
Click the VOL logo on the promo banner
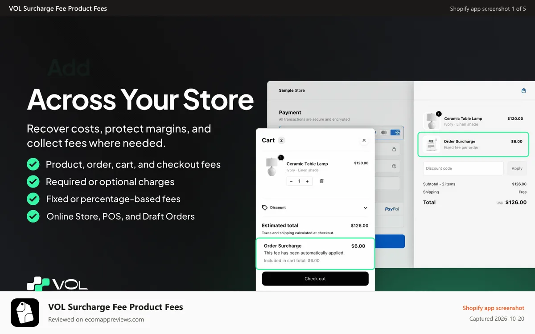pos(57,284)
